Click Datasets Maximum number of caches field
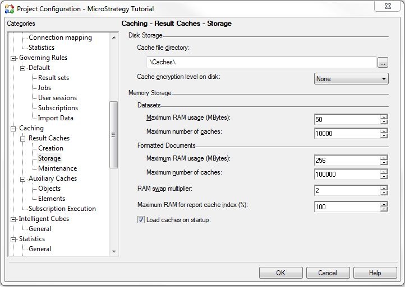Image resolution: width=405 pixels, height=287 pixels. (x=347, y=134)
